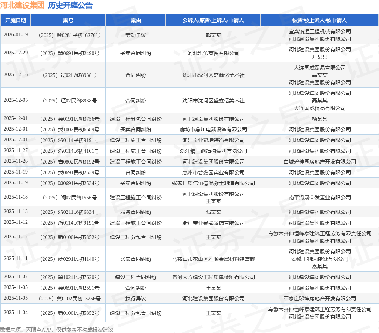Image resolution: width=379 pixels, height=333 pixels.
Task: Select the 历史开庭公告 heading
Action: pyautogui.click(x=70, y=5)
